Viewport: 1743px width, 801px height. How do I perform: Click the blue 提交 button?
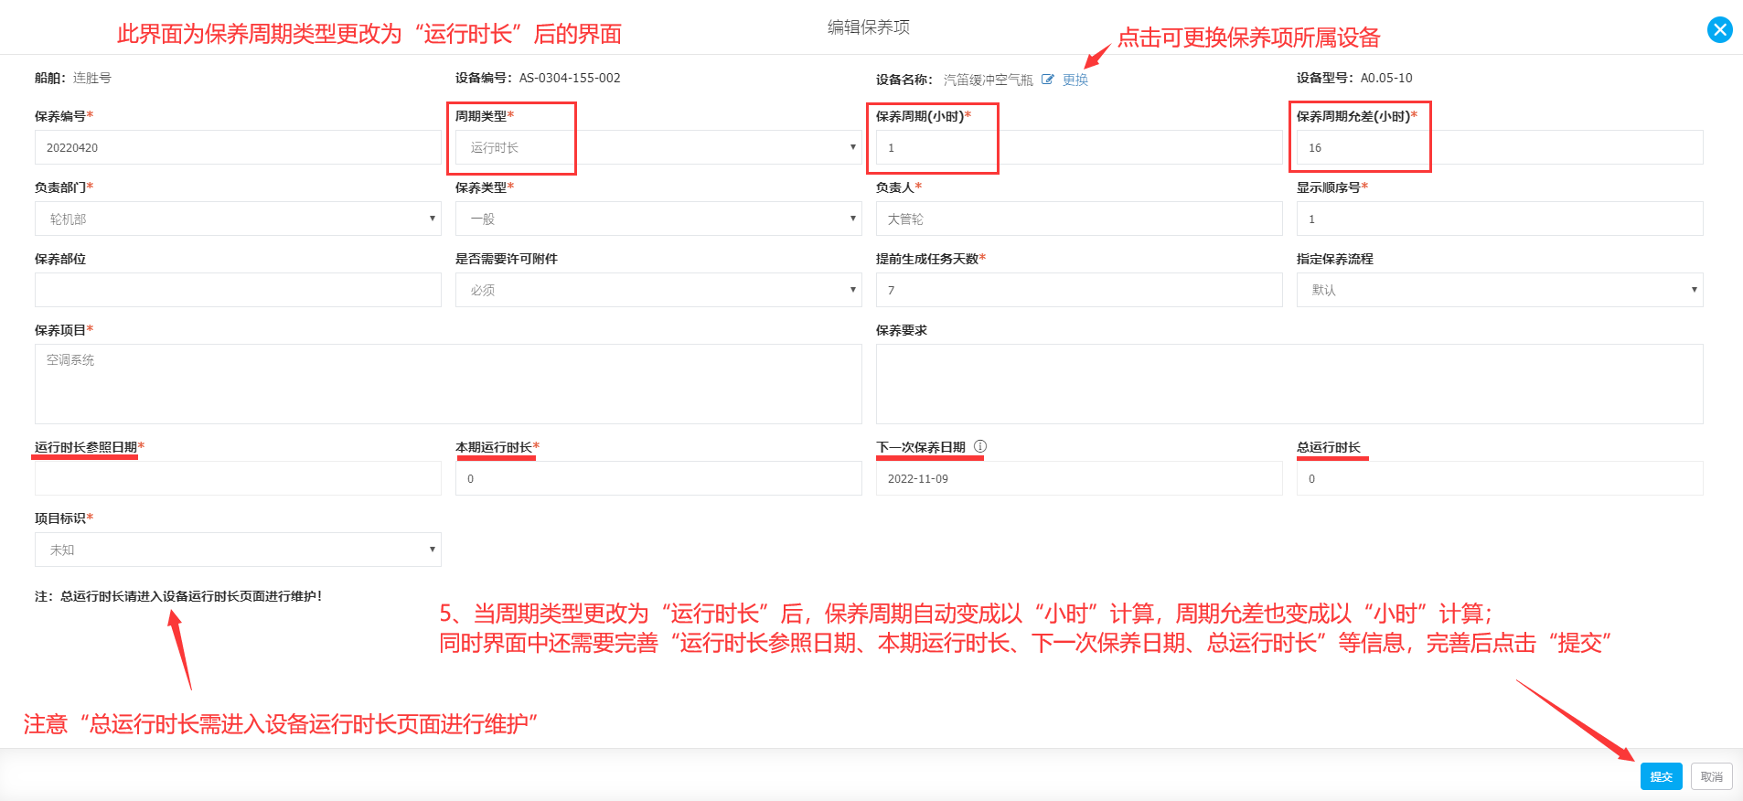pyautogui.click(x=1661, y=776)
